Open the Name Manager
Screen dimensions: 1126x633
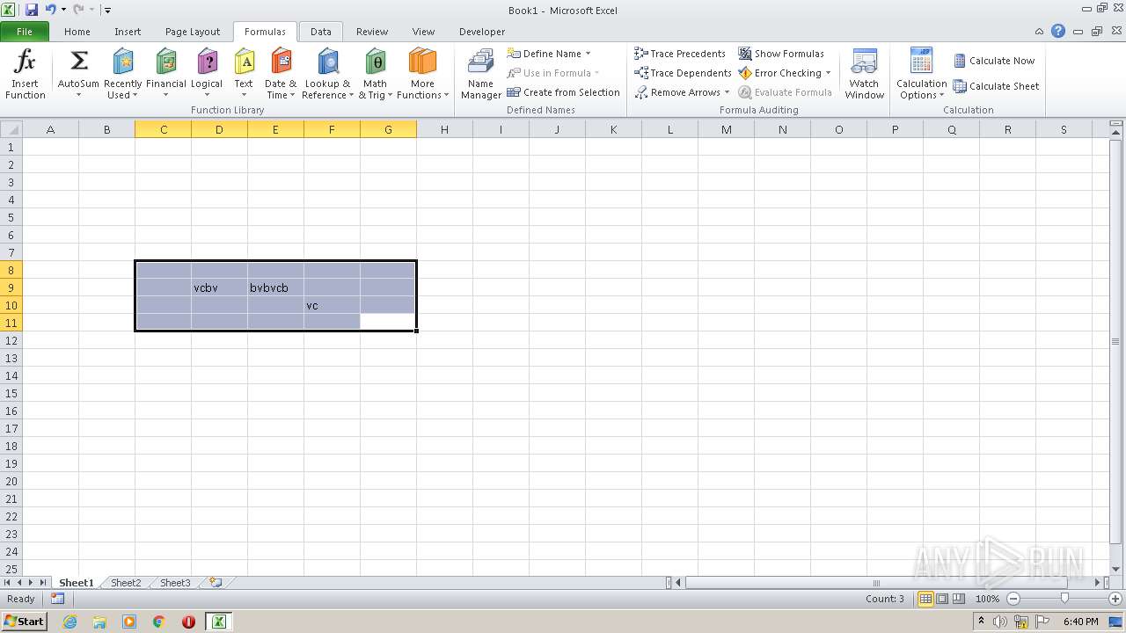pyautogui.click(x=480, y=75)
